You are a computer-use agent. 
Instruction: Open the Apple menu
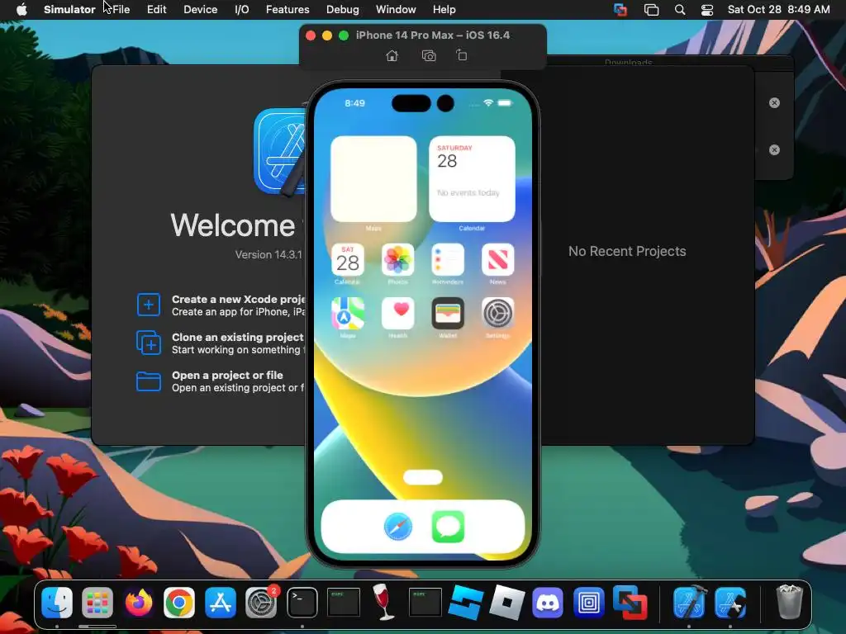coord(21,10)
